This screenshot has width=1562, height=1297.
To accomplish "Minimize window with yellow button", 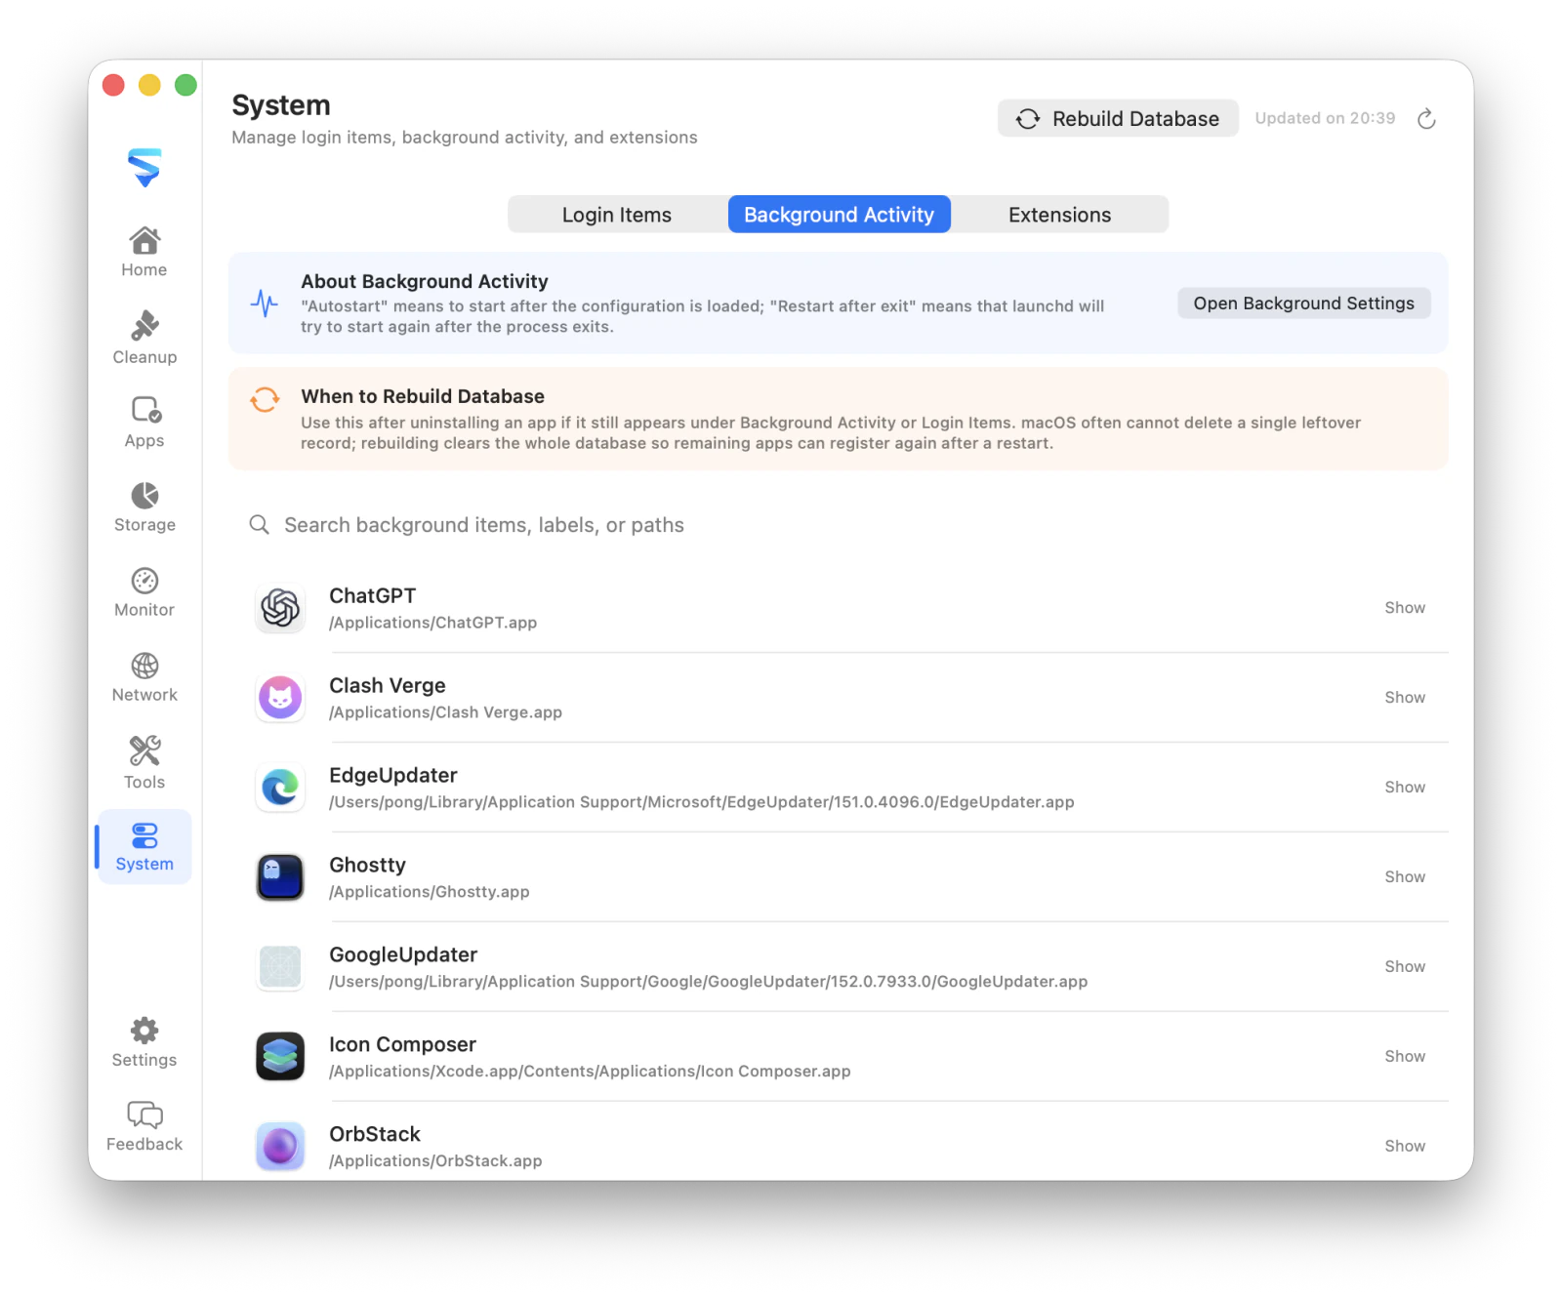I will click(x=149, y=85).
